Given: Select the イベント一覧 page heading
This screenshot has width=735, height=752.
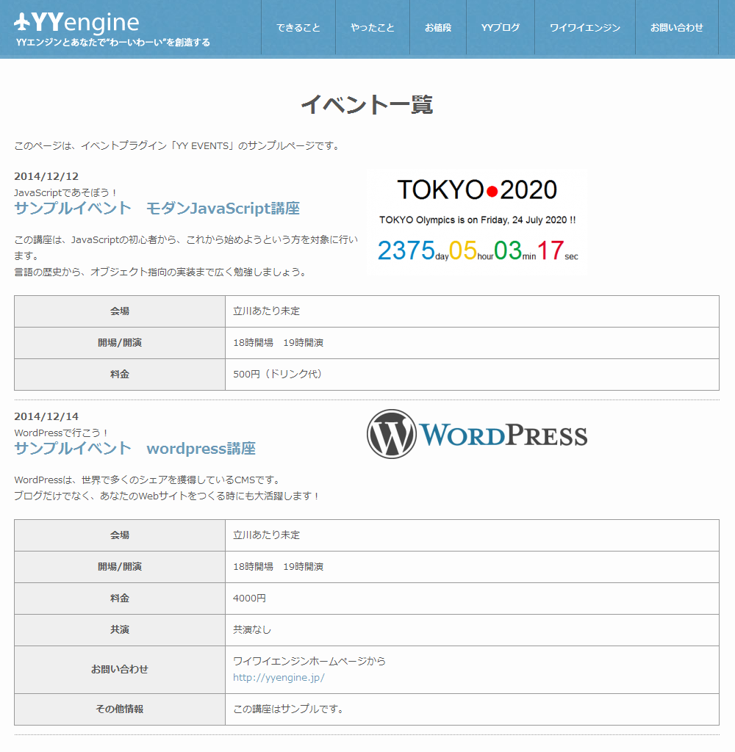Looking at the screenshot, I should coord(367,104).
